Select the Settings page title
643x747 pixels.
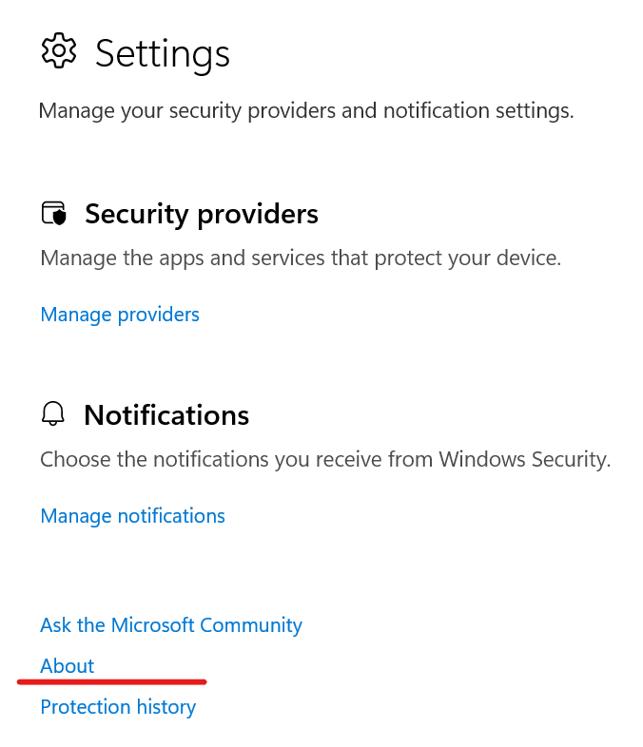point(163,54)
